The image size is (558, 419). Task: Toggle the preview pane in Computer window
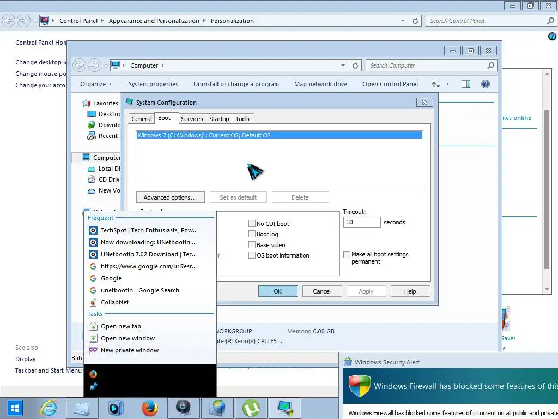point(465,84)
